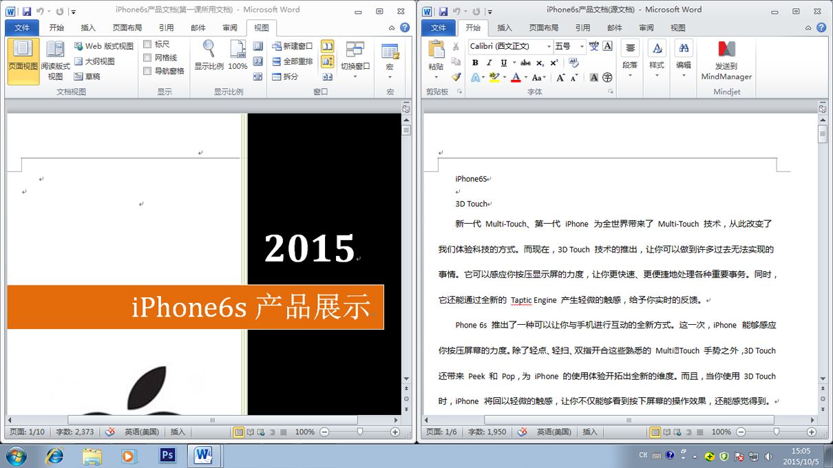Image resolution: width=833 pixels, height=468 pixels.
Task: Apply Strikethrough (abc) formatting
Action: tap(526, 63)
